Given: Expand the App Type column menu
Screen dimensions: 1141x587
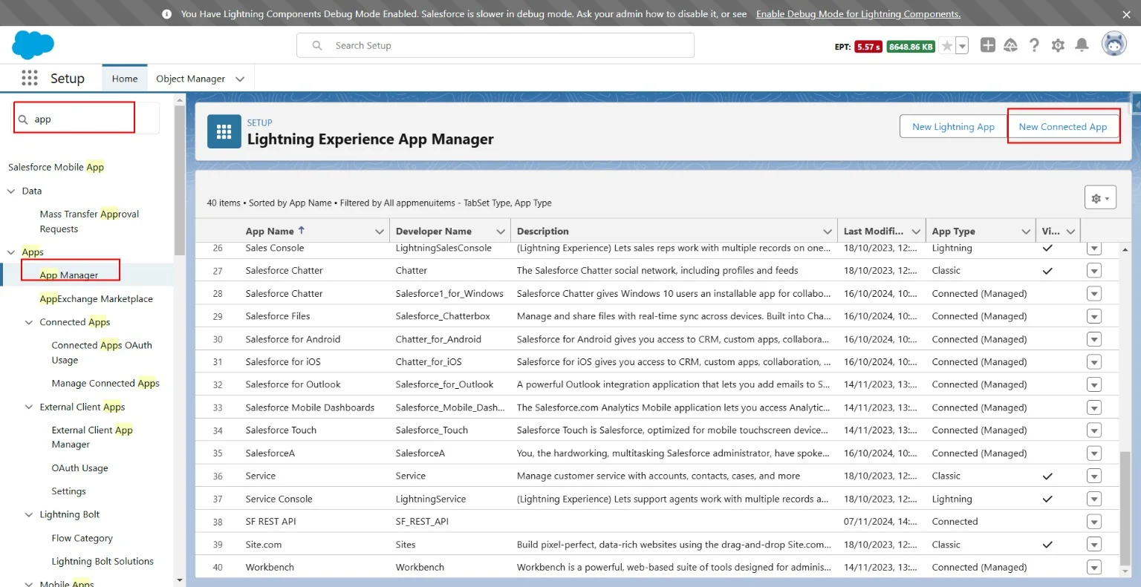Looking at the screenshot, I should tap(1026, 232).
